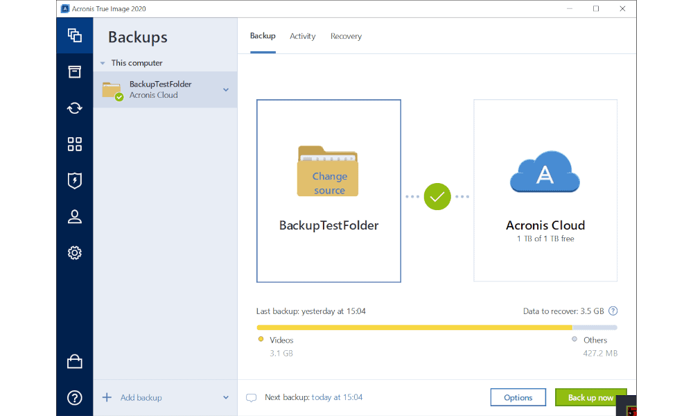Open the Archive section in the sidebar
This screenshot has width=693, height=416.
(75, 71)
